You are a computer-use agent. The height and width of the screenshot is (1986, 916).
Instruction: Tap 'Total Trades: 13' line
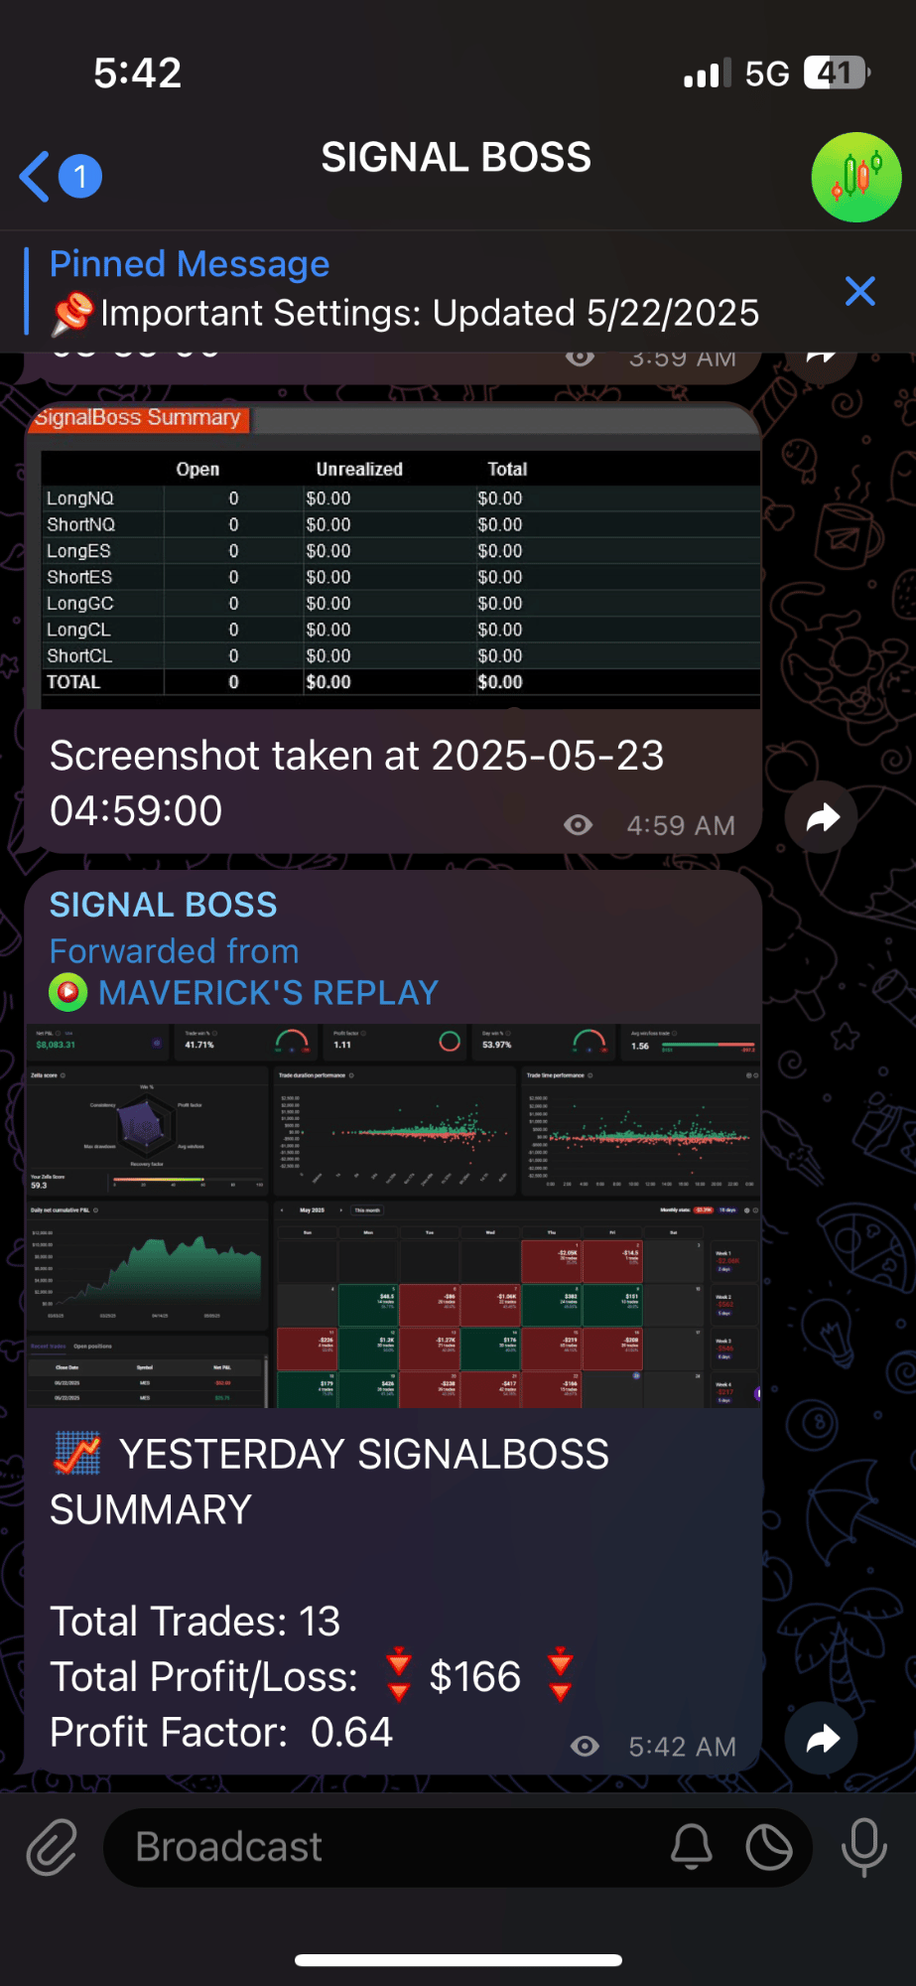[x=196, y=1622]
